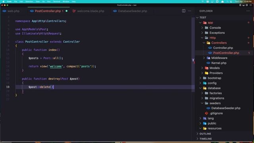This screenshot has height=143, width=254.
Task: Click the Models folder icon
Action: click(206, 68)
